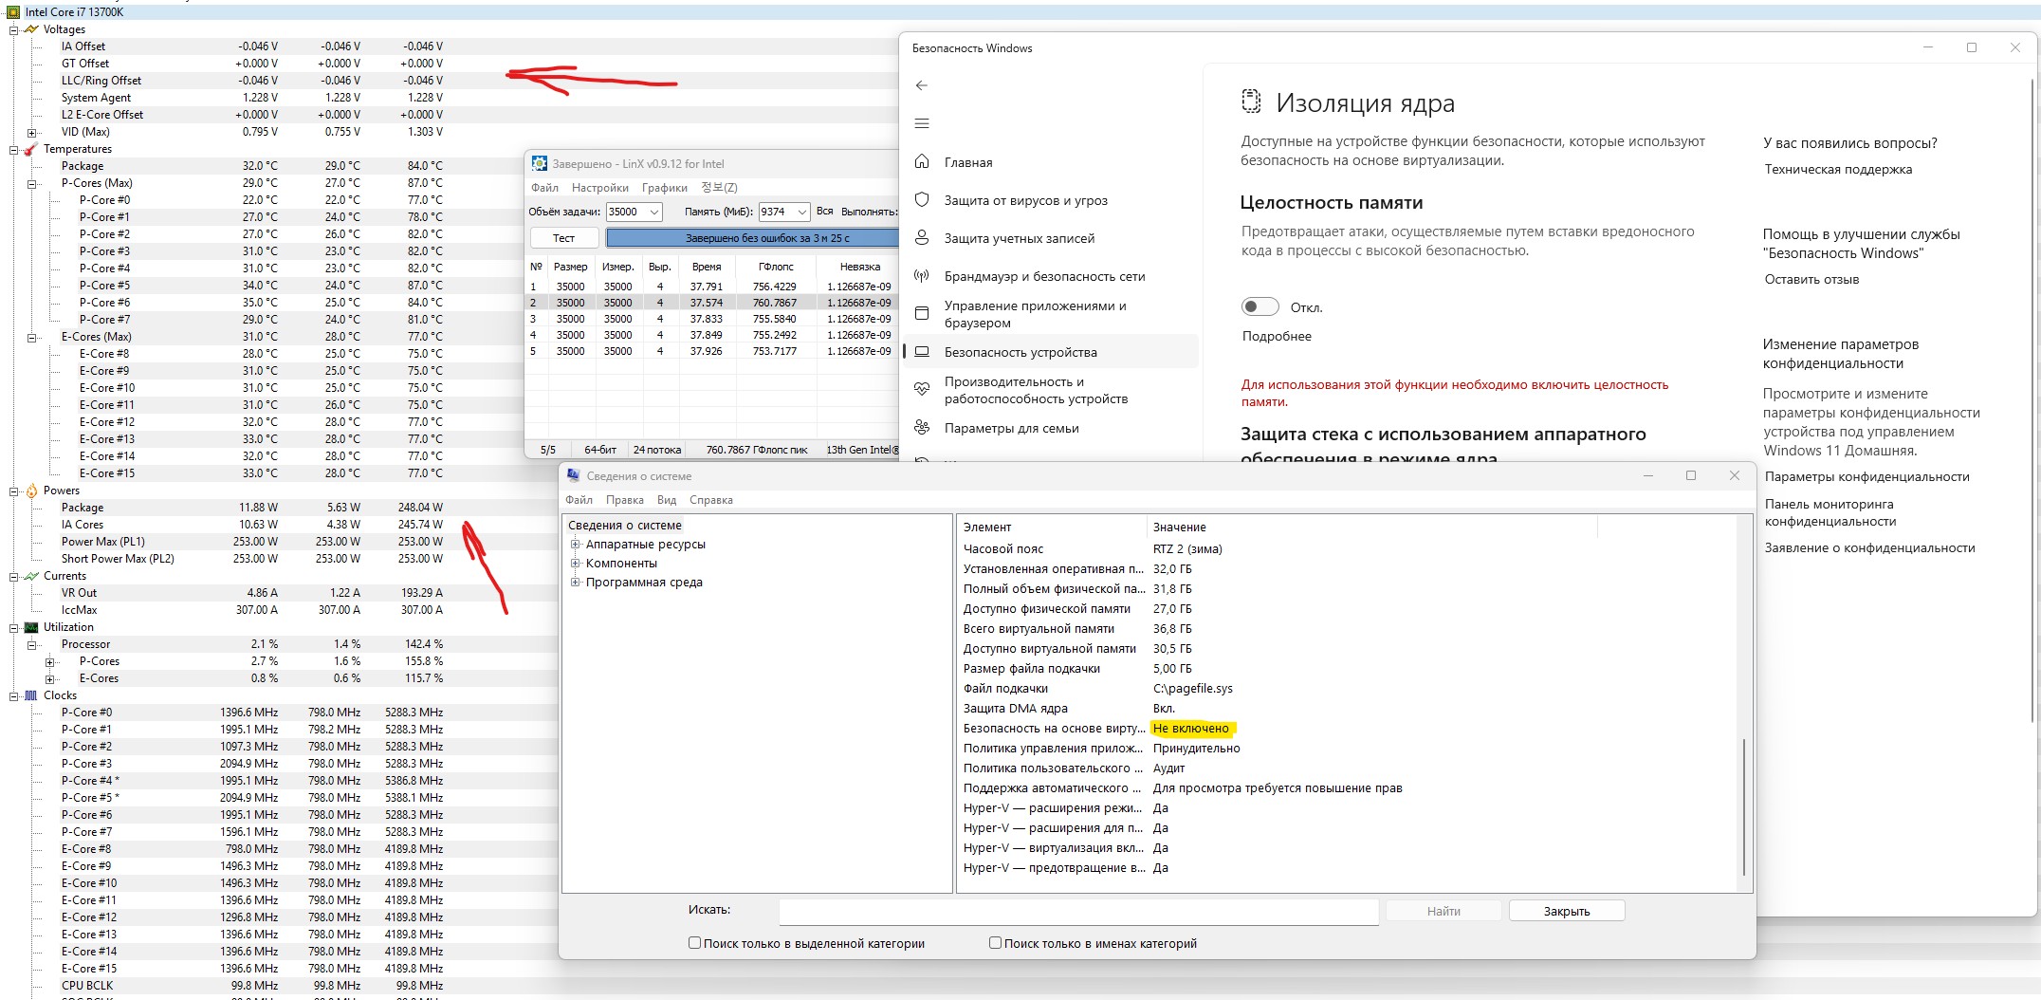Collapse the Clocks group

[13, 695]
